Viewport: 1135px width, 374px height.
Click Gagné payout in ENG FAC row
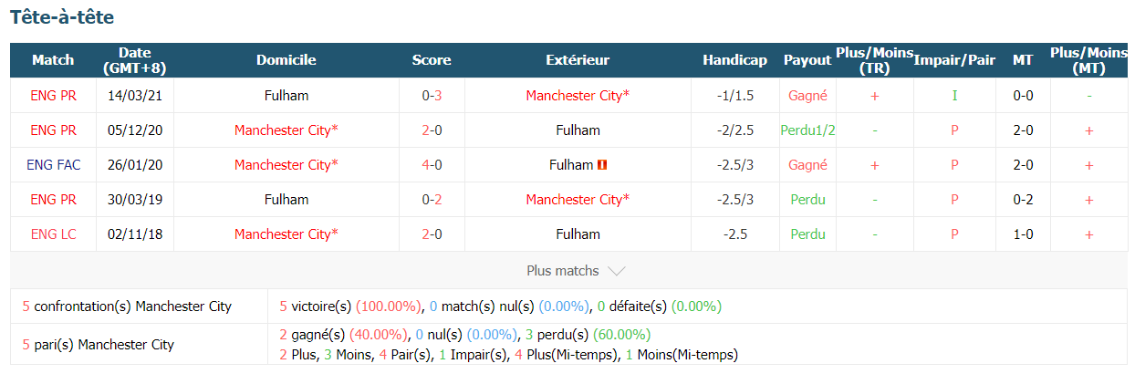807,165
